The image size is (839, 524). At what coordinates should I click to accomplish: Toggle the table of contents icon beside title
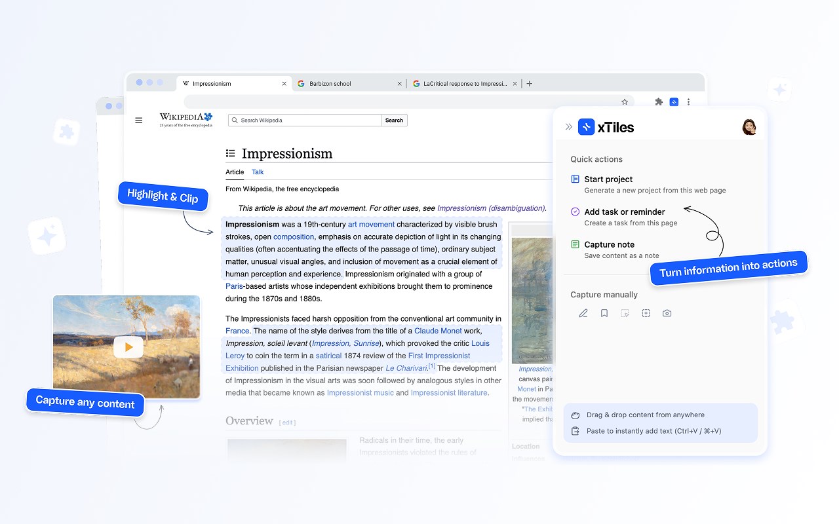coord(230,153)
